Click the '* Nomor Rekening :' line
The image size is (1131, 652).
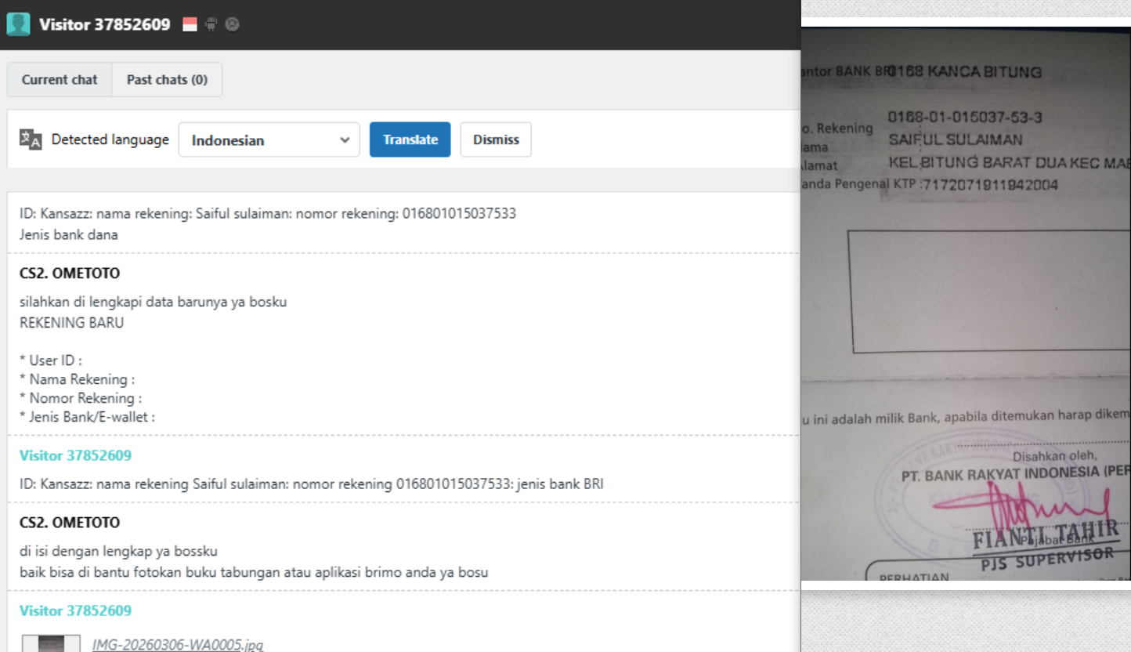(x=80, y=398)
